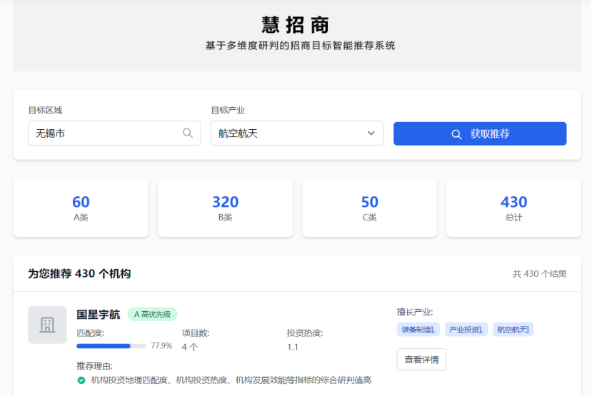The image size is (592, 396).
Task: Click the A 高优先级 badge
Action: [x=152, y=314]
